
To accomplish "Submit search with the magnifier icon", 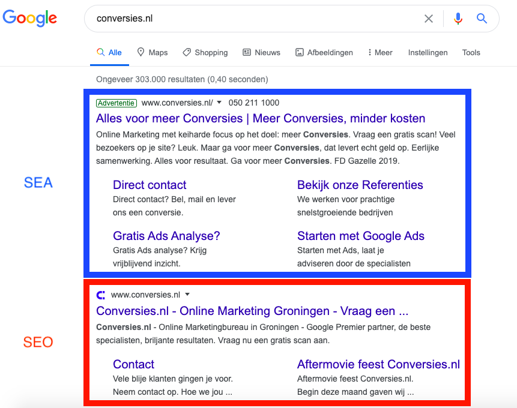I will (482, 19).
